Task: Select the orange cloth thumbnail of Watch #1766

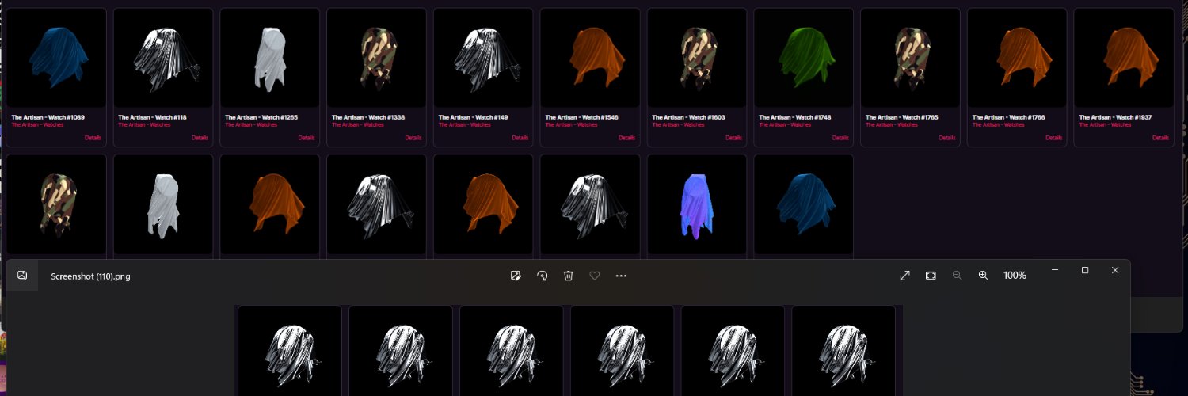Action: point(1018,58)
